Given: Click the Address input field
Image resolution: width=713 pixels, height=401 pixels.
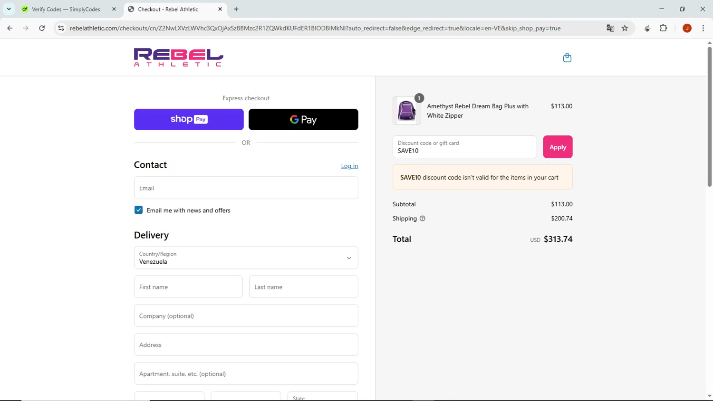Looking at the screenshot, I should coord(246,345).
